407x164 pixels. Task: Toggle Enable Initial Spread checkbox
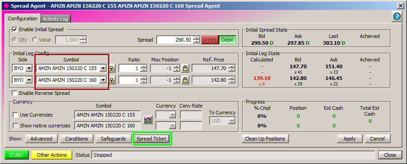pyautogui.click(x=15, y=29)
